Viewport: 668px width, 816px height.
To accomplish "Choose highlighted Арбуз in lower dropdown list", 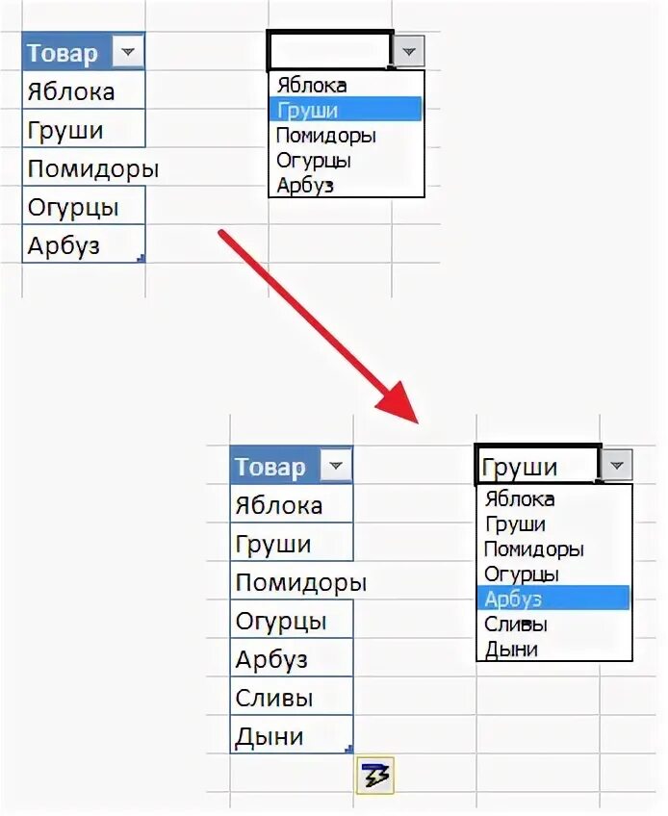I will tap(553, 599).
